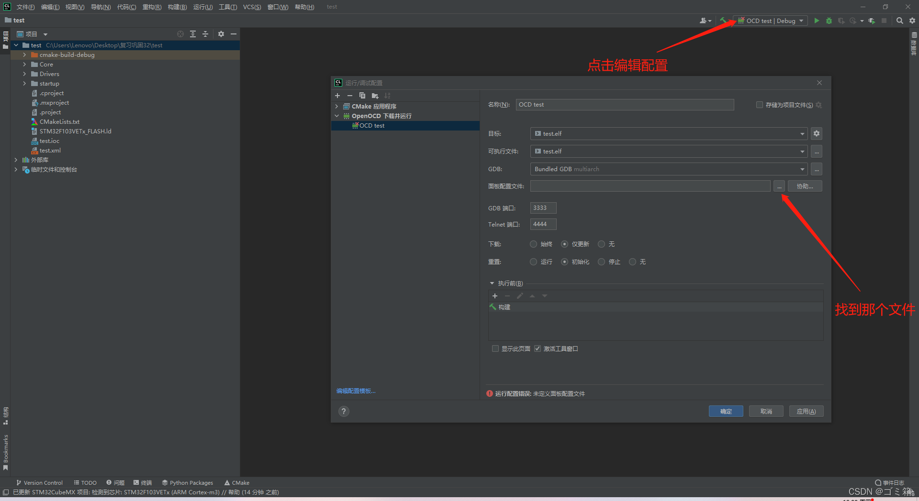This screenshot has height=501, width=919.
Task: Click the Attach to Process icon in run toolbar
Action: pos(872,21)
